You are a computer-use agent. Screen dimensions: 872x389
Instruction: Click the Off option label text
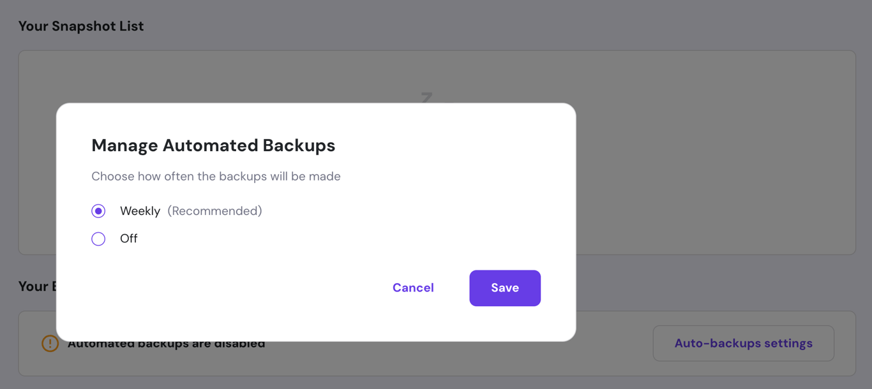130,238
